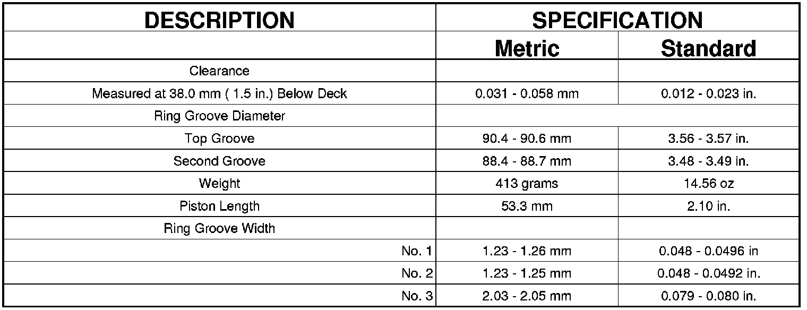Click the Weight row label

[x=219, y=184]
